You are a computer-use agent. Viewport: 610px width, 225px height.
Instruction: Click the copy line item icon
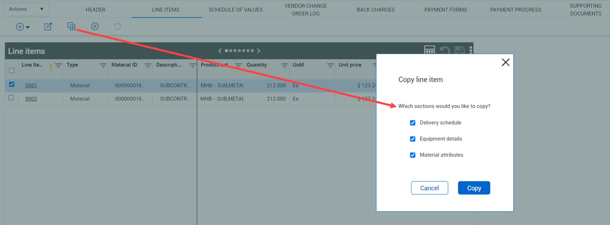pyautogui.click(x=72, y=26)
